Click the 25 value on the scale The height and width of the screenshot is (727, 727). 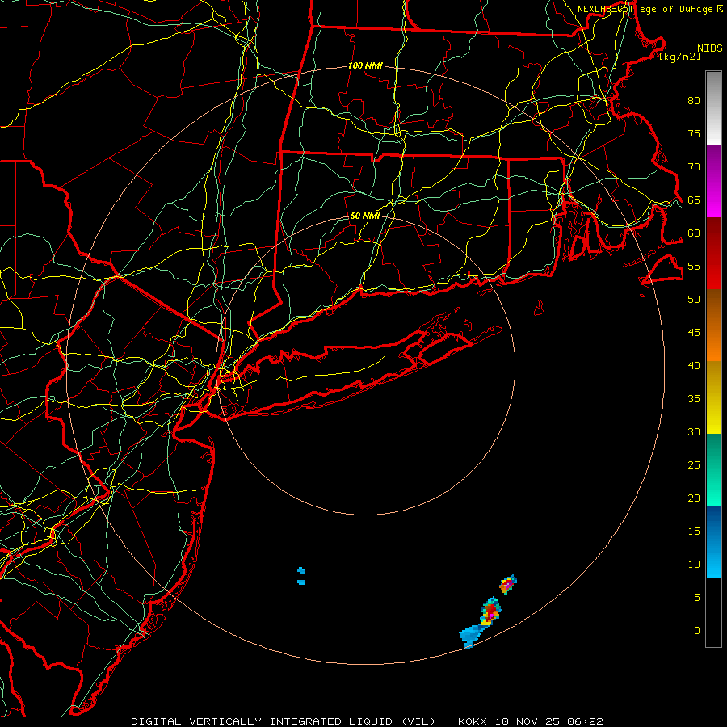(x=694, y=465)
